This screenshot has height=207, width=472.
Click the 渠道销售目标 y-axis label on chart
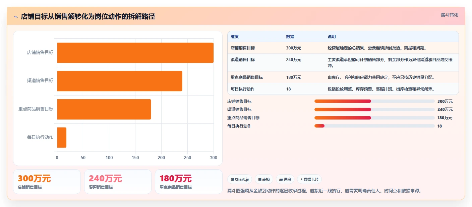pos(40,81)
